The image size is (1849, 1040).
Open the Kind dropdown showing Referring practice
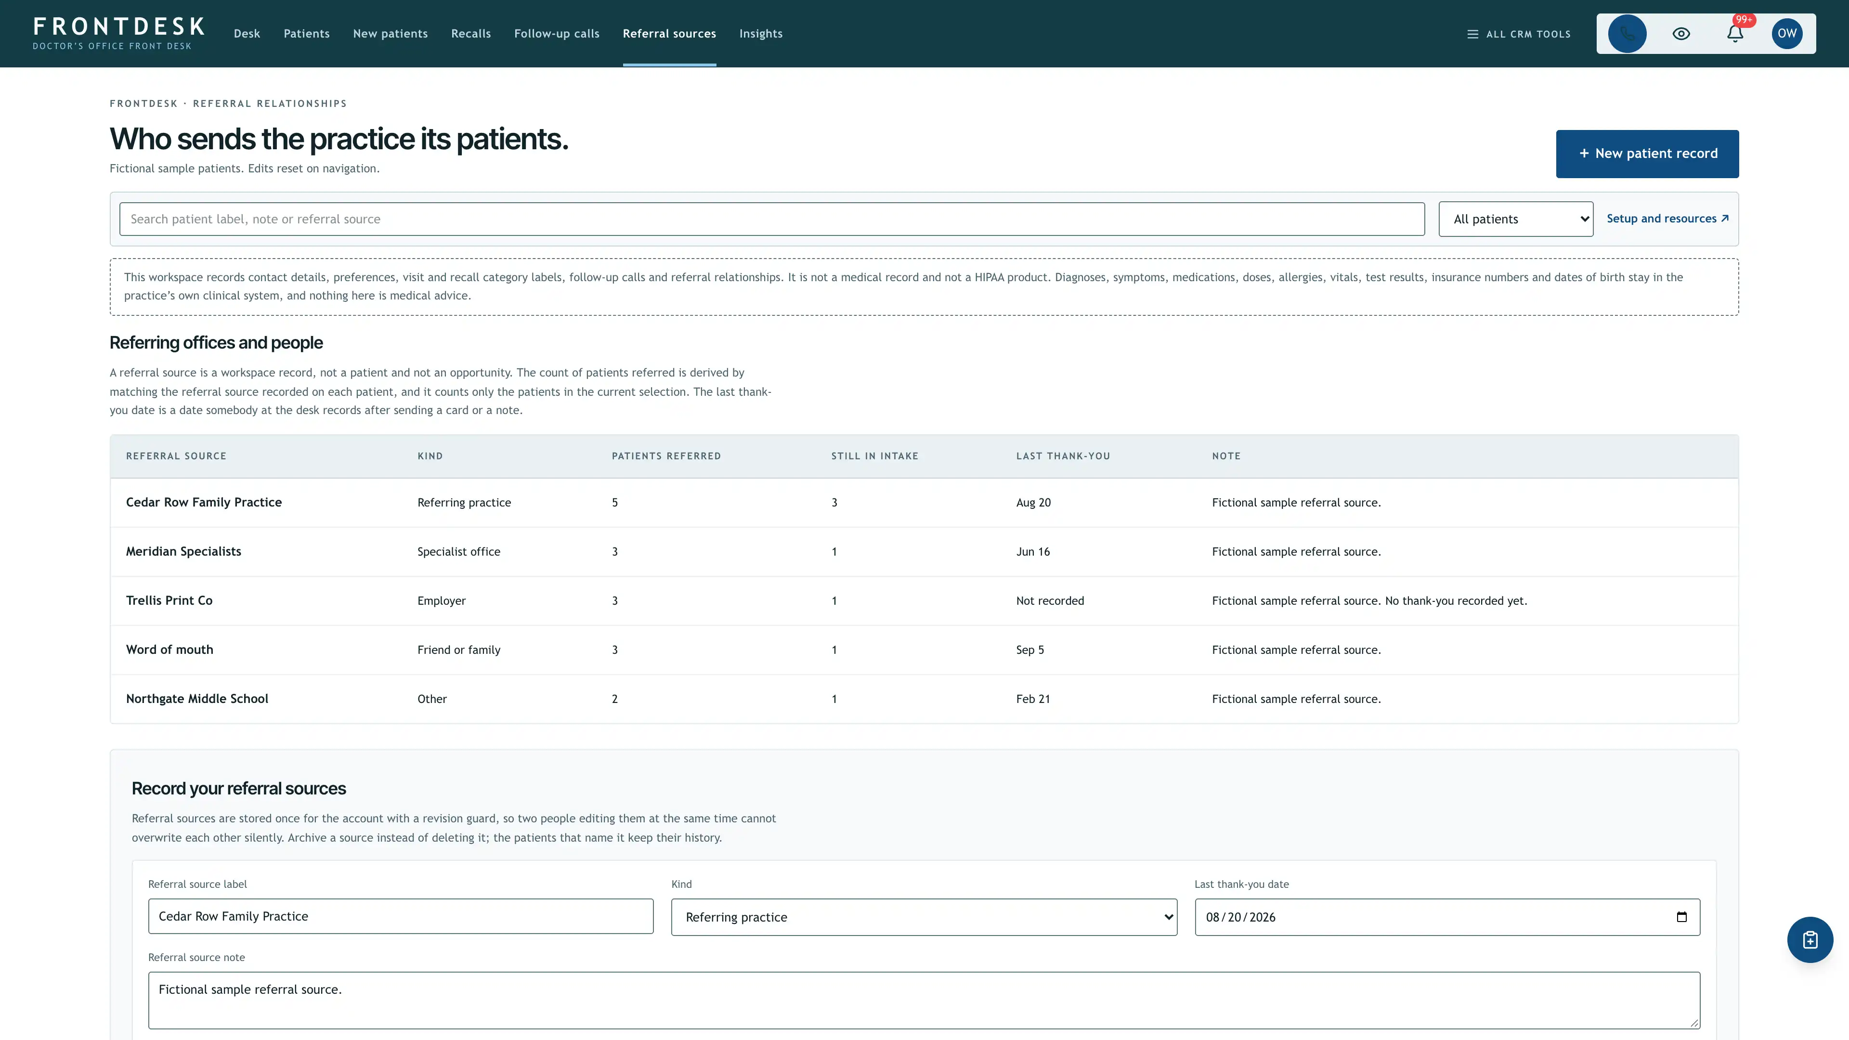pyautogui.click(x=924, y=917)
